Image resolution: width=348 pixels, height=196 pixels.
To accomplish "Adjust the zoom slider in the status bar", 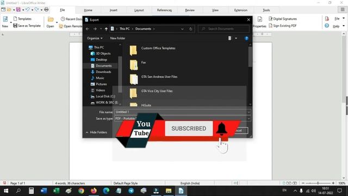I will click(318, 183).
